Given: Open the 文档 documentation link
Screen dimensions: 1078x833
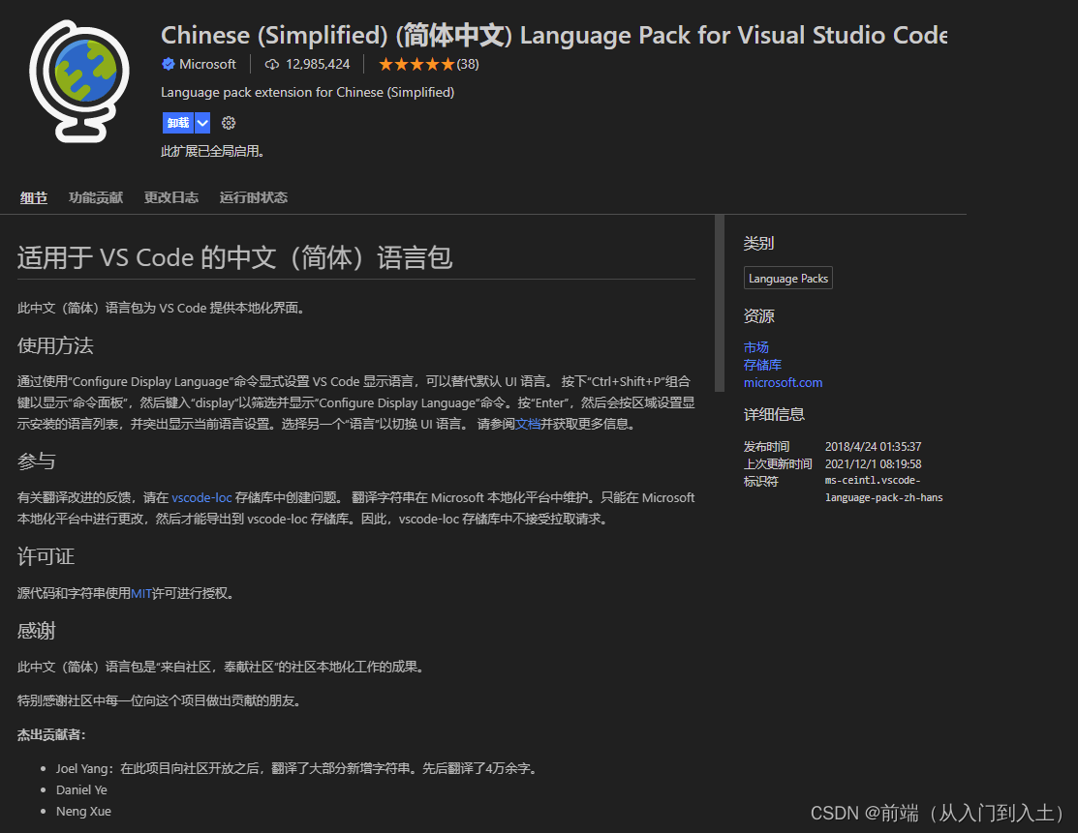Looking at the screenshot, I should [x=528, y=424].
